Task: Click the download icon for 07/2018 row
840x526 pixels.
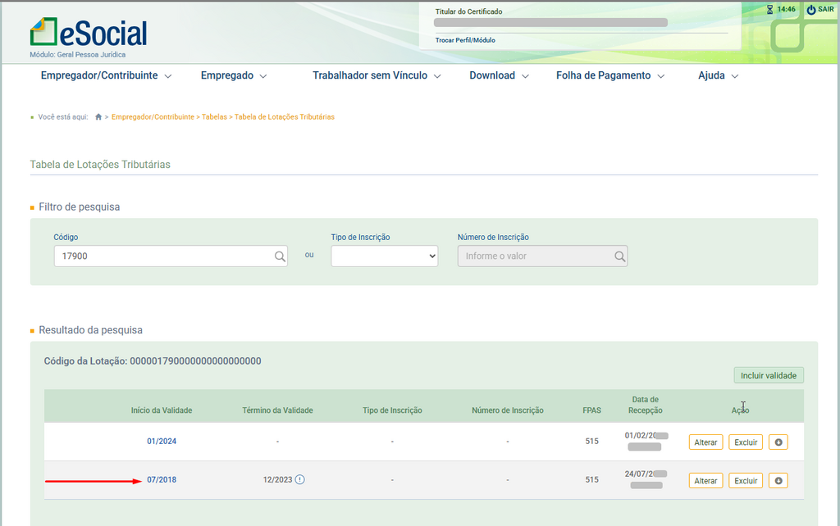Action: click(778, 481)
